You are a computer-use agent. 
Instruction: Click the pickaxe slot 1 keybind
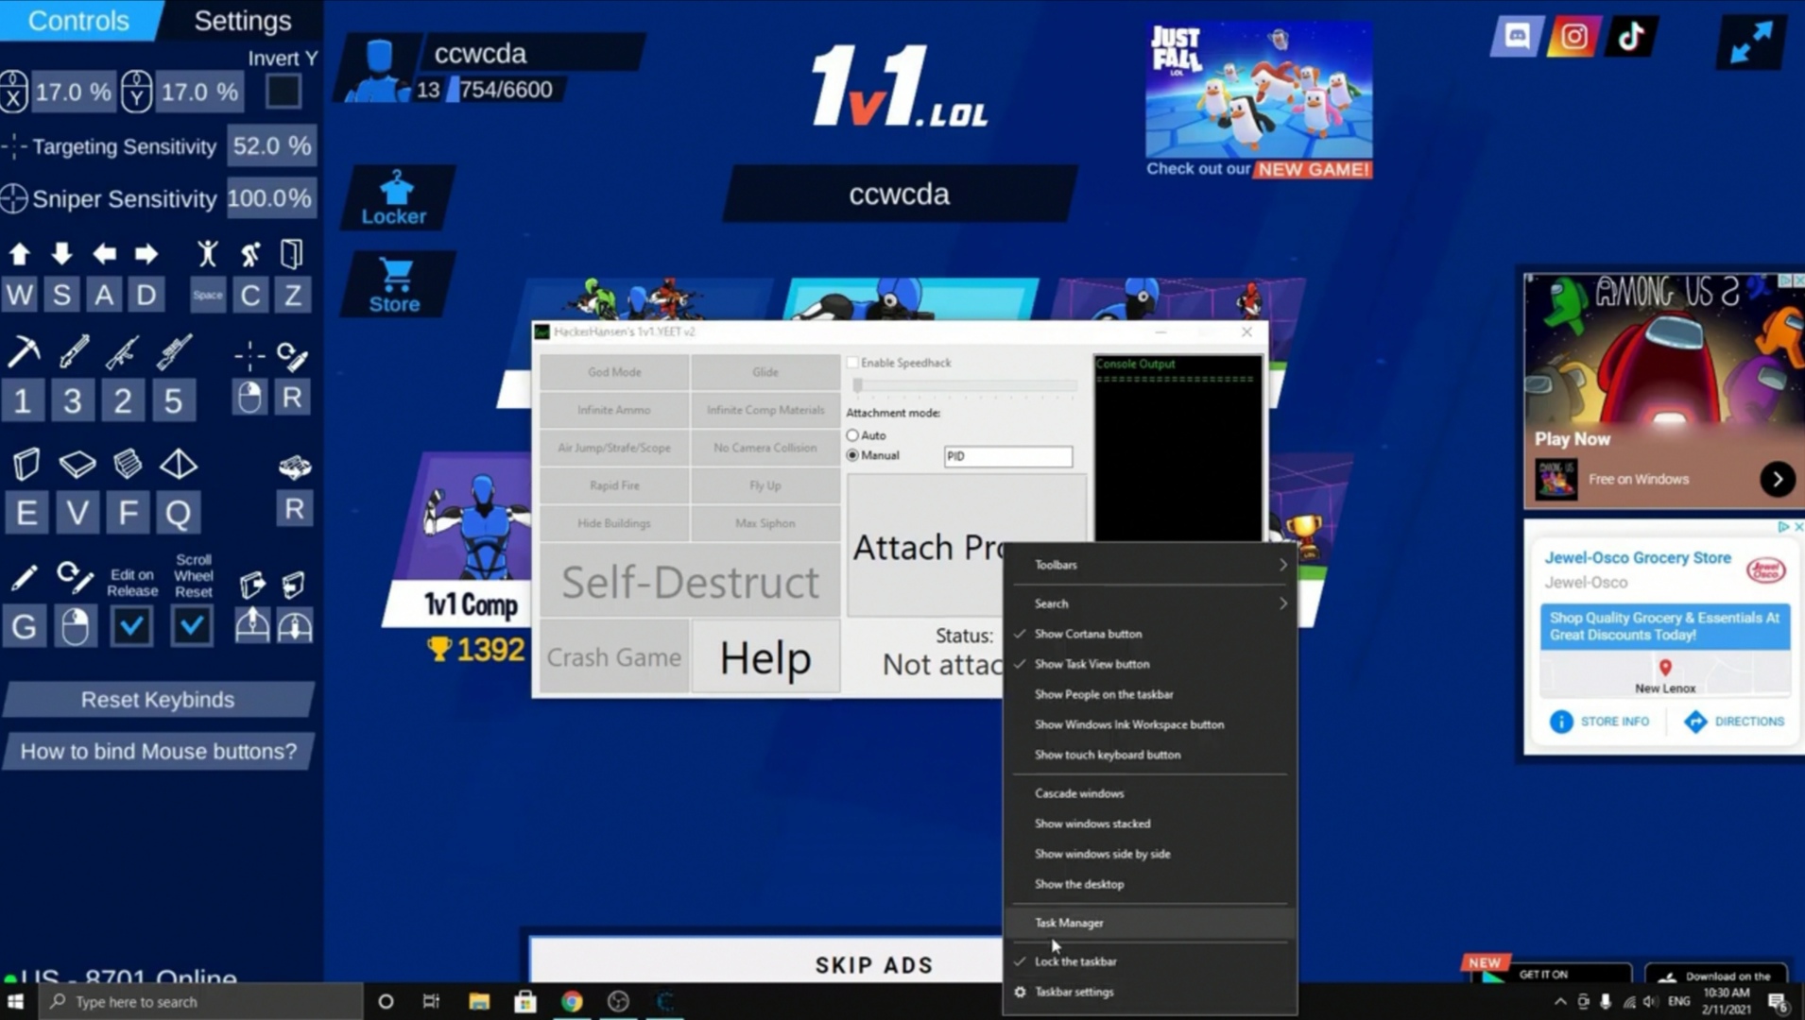pyautogui.click(x=23, y=400)
